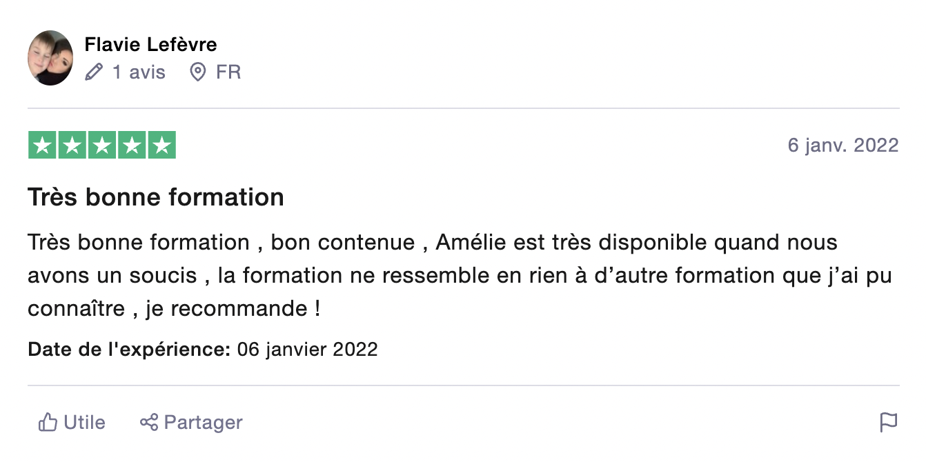Screen dimensions: 926x462
Task: Report the review with the flag icon
Action: [889, 422]
